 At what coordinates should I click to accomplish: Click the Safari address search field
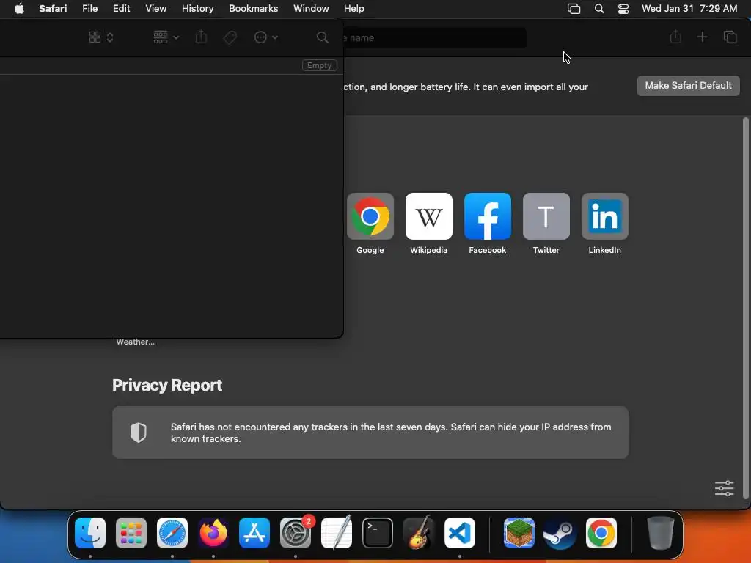(x=435, y=38)
